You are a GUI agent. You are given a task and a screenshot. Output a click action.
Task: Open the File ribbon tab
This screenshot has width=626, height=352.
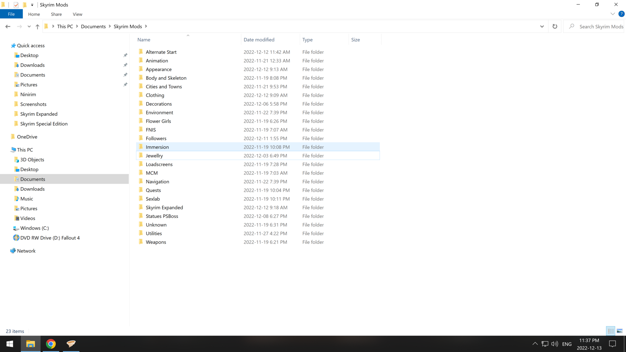[x=11, y=14]
